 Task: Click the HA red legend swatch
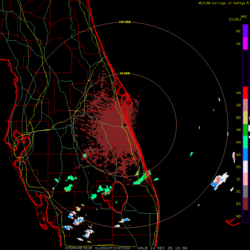245,93
